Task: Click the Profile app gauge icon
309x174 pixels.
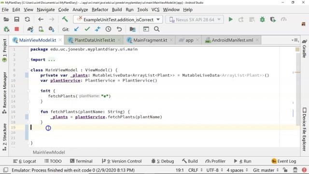Action: (x=283, y=19)
